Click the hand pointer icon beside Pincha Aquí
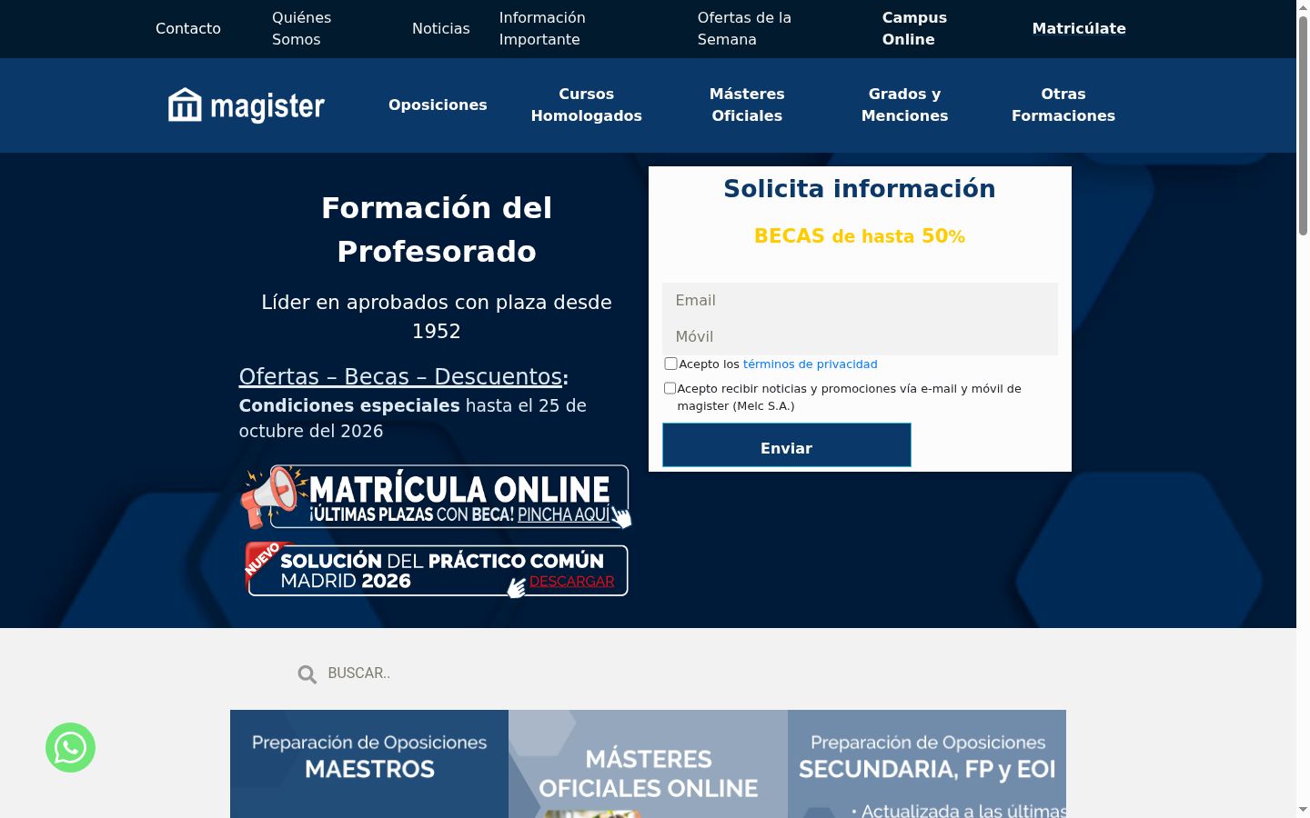Image resolution: width=1310 pixels, height=818 pixels. pos(621,517)
